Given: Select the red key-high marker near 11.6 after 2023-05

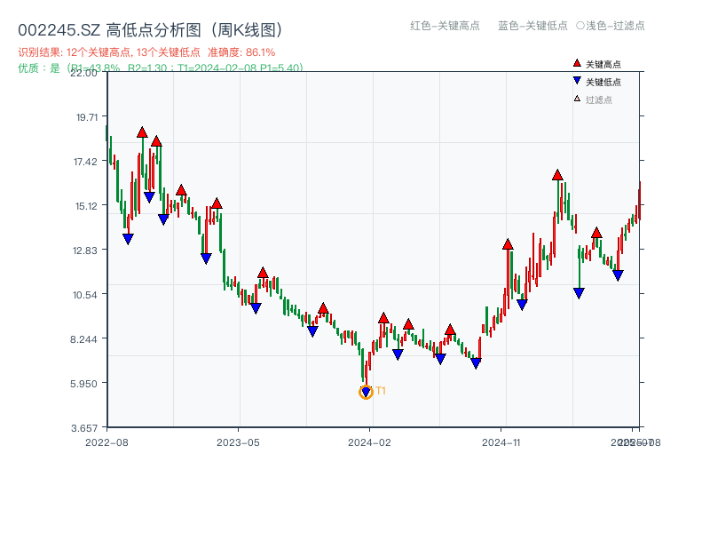Looking at the screenshot, I should 263,273.
